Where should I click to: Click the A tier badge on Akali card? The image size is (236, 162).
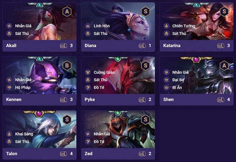click(67, 11)
